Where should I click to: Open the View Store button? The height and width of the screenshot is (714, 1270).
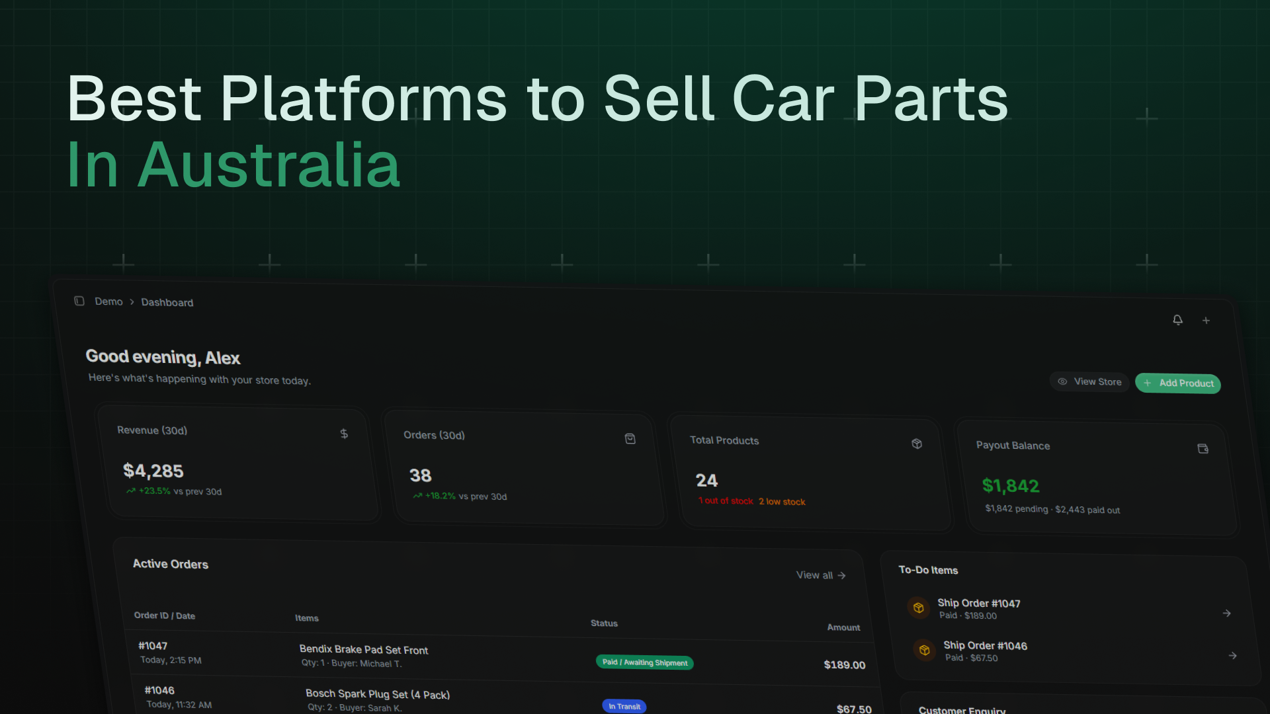[x=1089, y=381]
